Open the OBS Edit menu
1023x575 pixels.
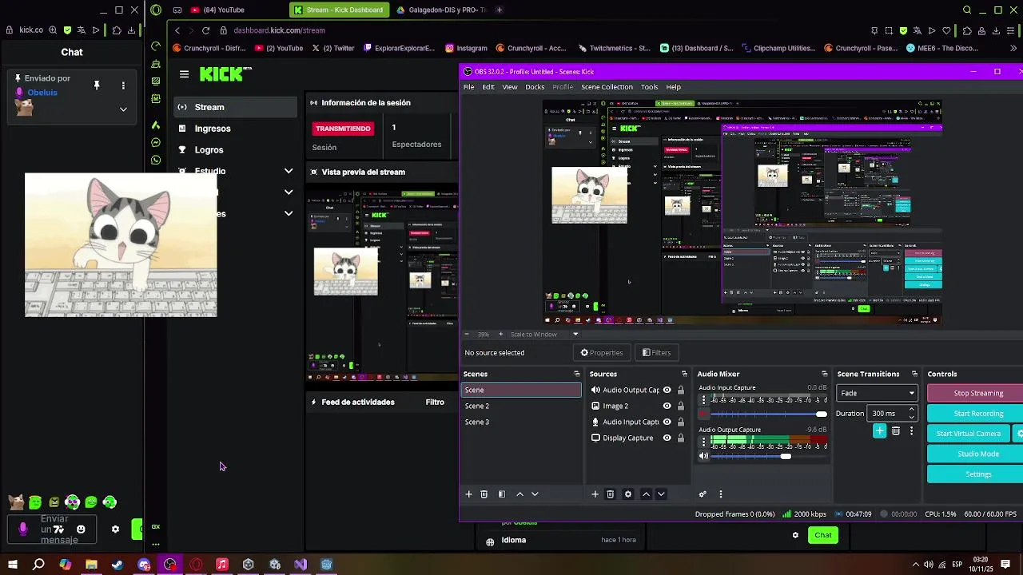pos(488,87)
